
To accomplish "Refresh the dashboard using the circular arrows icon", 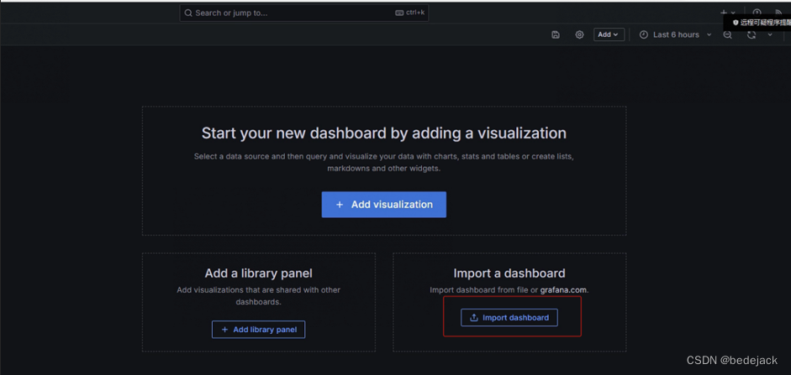I will point(751,35).
